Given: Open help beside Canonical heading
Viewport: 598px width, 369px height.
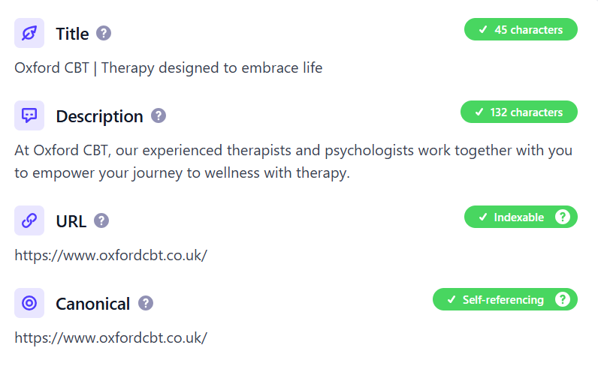Looking at the screenshot, I should [146, 304].
